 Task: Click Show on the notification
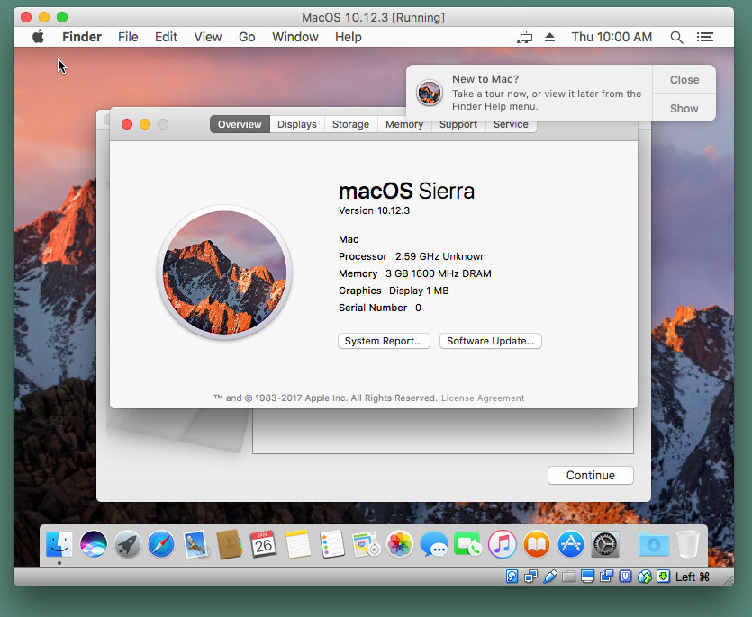pyautogui.click(x=684, y=108)
